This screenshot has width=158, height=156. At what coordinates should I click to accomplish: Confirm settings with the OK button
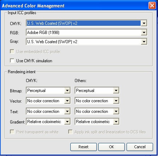point(111,147)
